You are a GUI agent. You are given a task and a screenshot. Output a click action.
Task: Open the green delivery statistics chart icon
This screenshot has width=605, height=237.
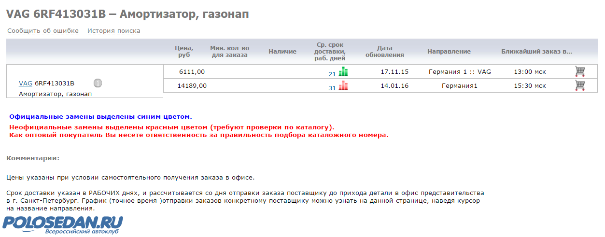pyautogui.click(x=343, y=72)
